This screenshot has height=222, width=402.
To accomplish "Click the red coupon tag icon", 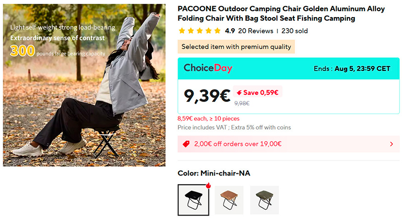I will pyautogui.click(x=186, y=144).
